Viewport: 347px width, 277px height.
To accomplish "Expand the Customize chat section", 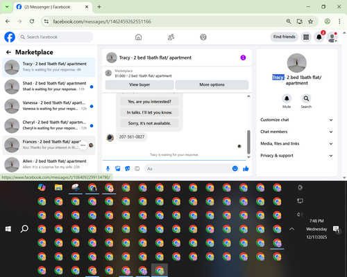I will tap(296, 120).
